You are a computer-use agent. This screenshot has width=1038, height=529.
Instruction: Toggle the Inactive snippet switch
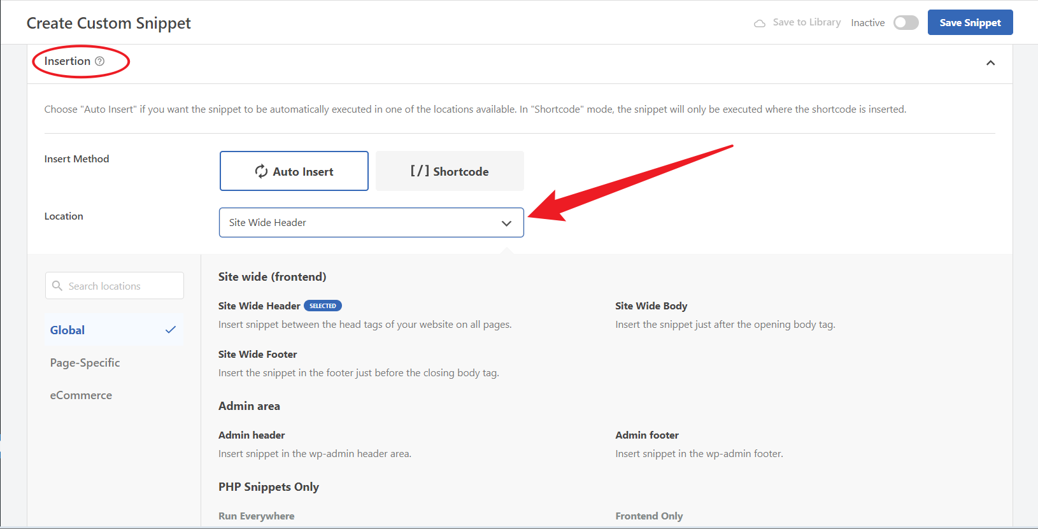(905, 23)
